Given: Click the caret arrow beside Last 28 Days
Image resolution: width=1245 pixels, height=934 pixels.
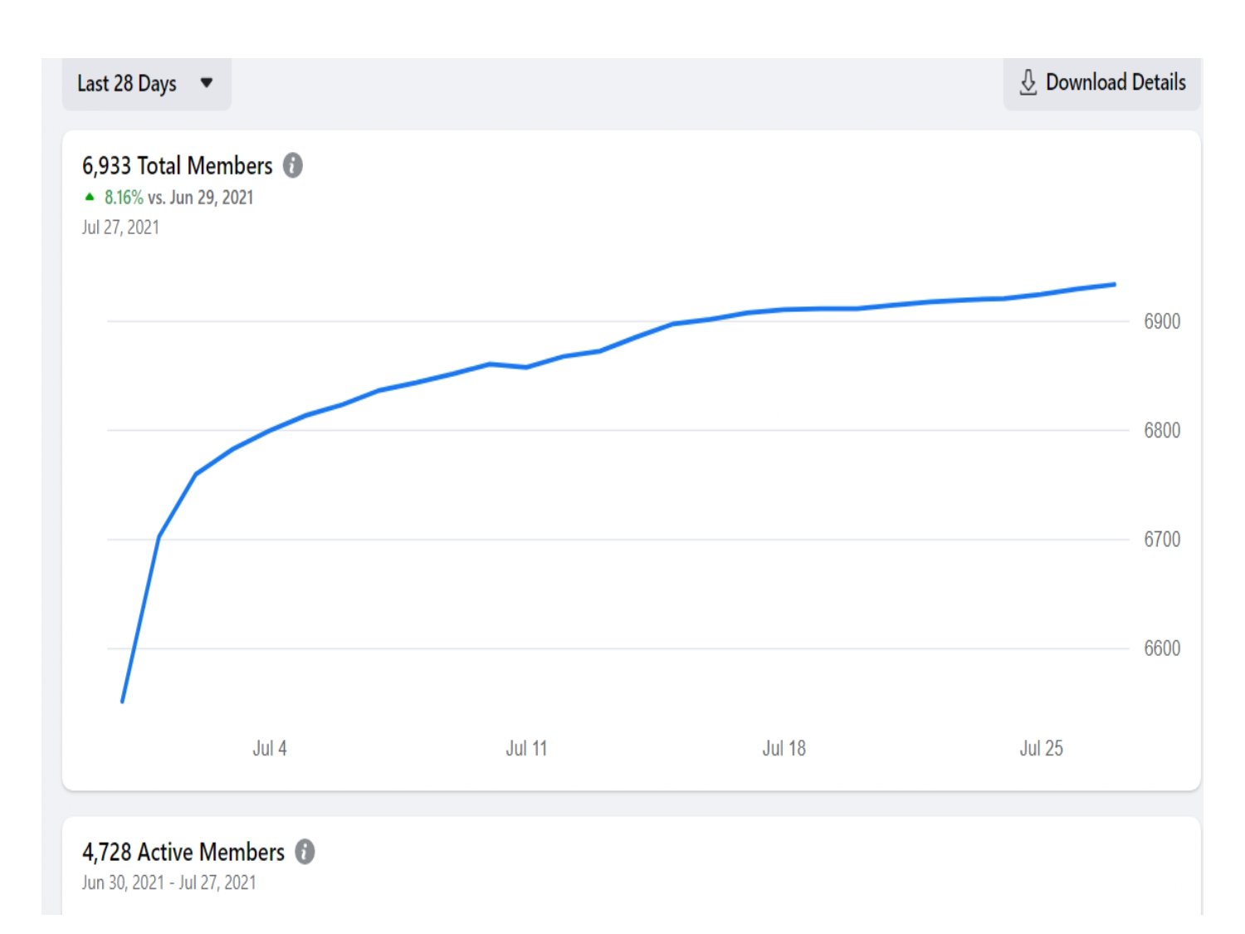Looking at the screenshot, I should point(207,83).
